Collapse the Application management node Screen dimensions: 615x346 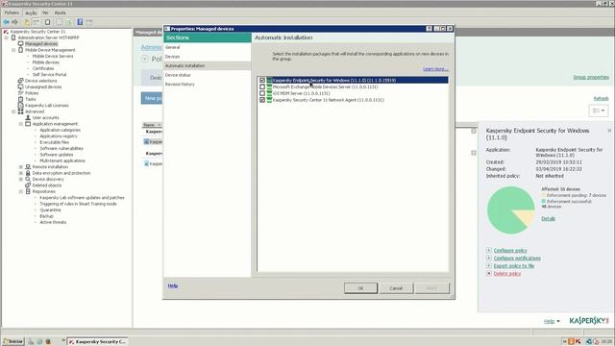[21, 124]
